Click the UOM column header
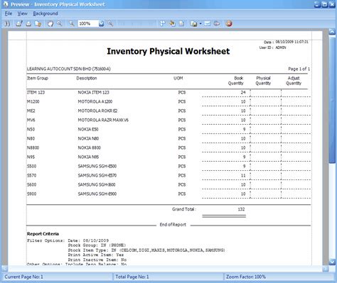 pyautogui.click(x=178, y=78)
